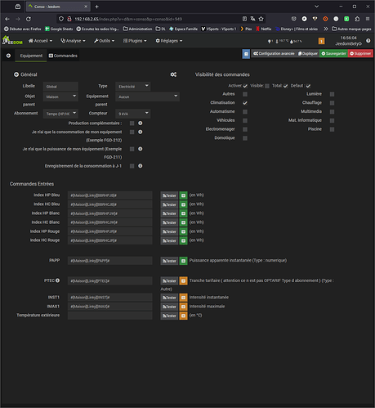Click green select button for Index HC Blanc
Viewport: 375px width, 408px height.
184,222
